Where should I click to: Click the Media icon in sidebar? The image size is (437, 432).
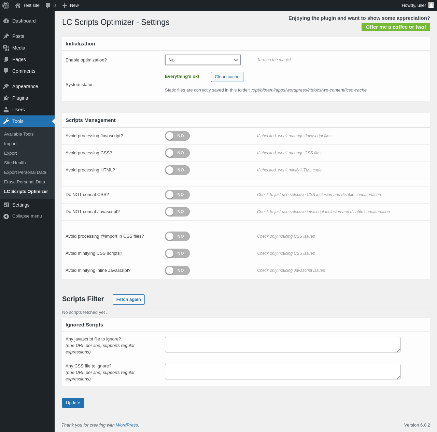coord(6,48)
